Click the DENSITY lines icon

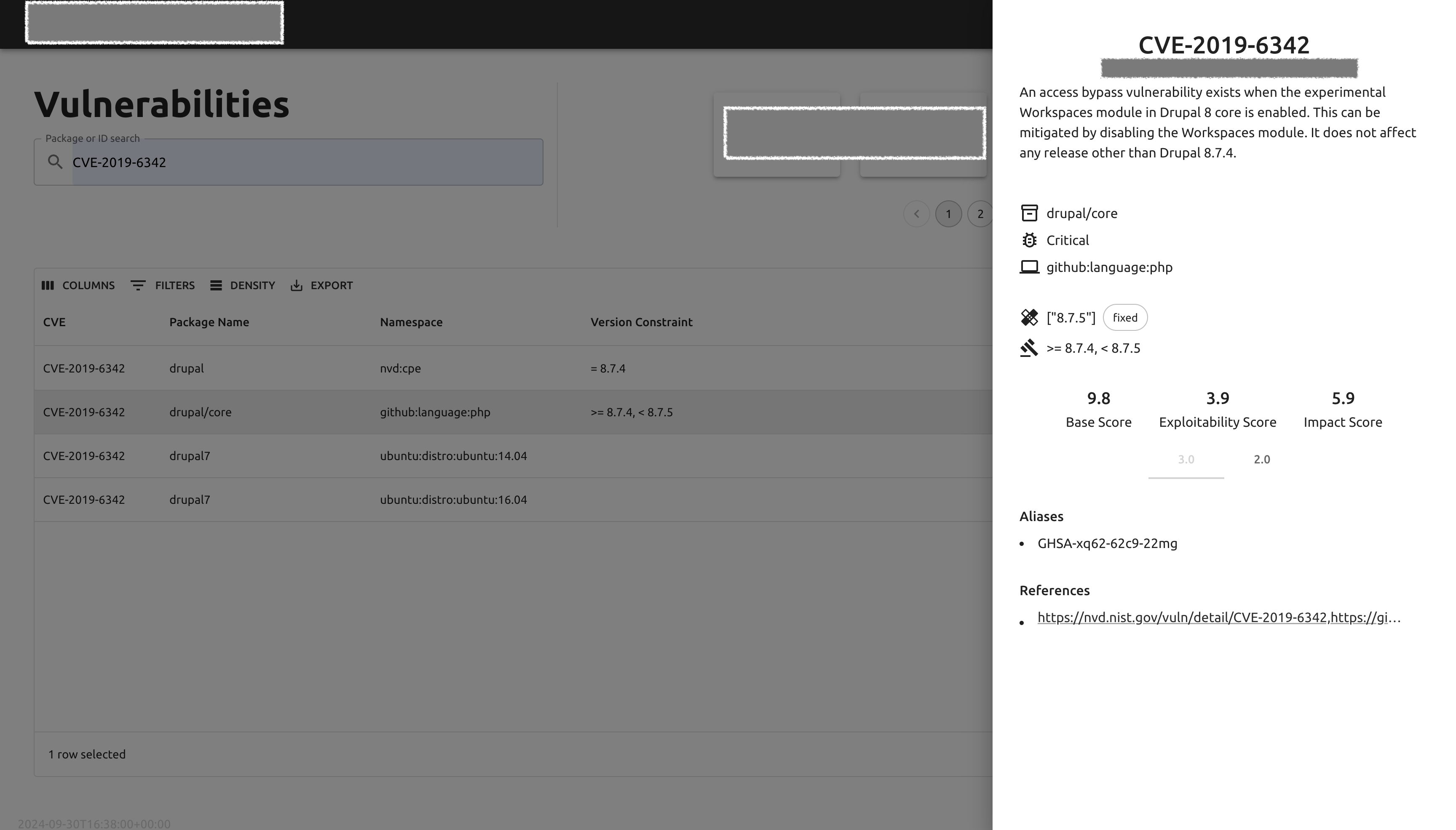pyautogui.click(x=216, y=285)
